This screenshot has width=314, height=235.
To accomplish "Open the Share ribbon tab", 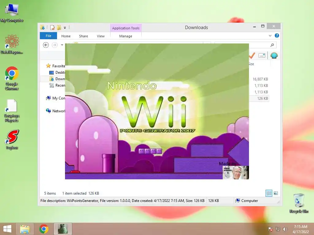I will tap(83, 36).
